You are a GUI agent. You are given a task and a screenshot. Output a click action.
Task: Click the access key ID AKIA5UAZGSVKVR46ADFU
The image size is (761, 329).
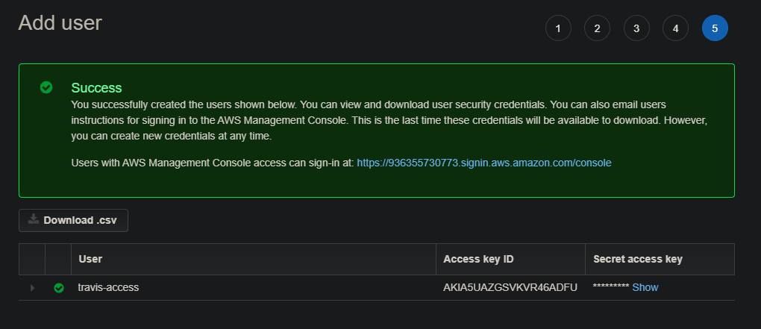(510, 287)
